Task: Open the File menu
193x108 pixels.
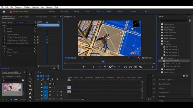Action: coord(2,7)
